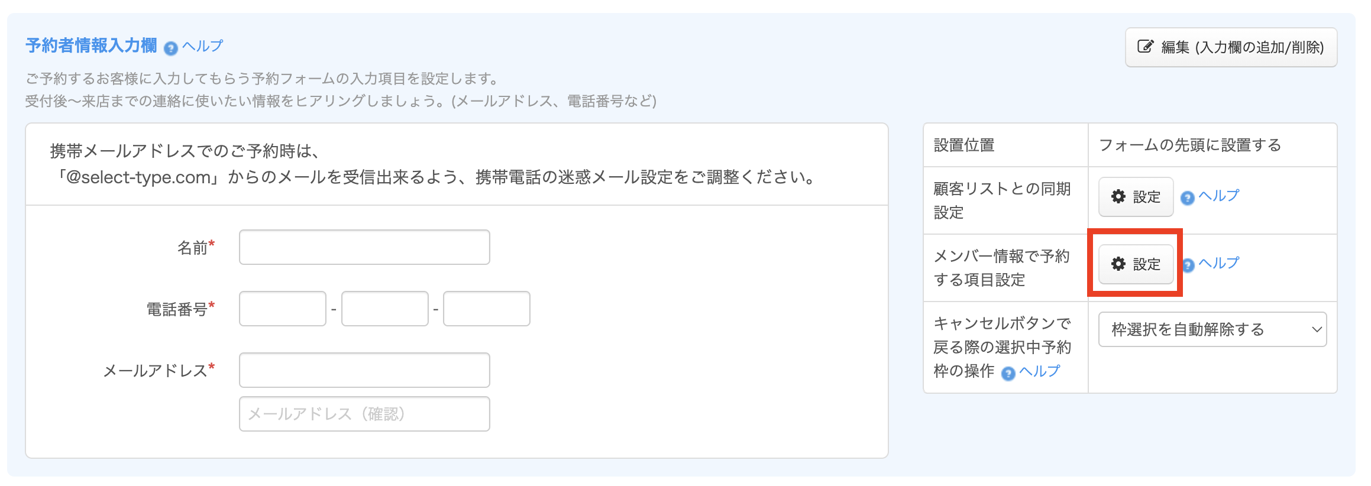Open 設定 for メンバー情報で予約する項目設定
This screenshot has height=486, width=1371.
(1136, 264)
